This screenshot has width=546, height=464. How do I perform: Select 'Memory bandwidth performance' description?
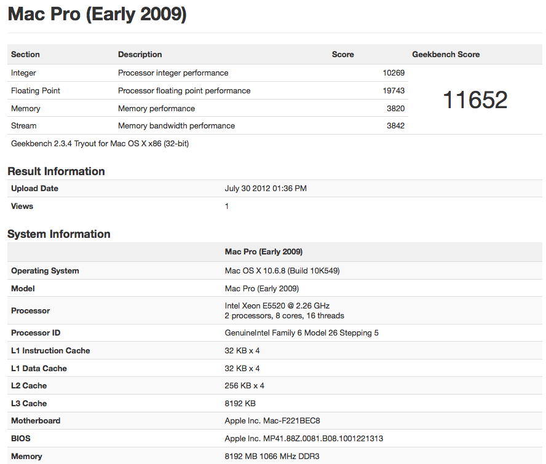176,125
